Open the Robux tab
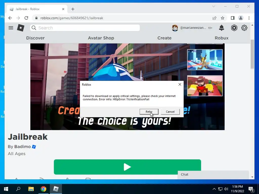 [x=222, y=38]
